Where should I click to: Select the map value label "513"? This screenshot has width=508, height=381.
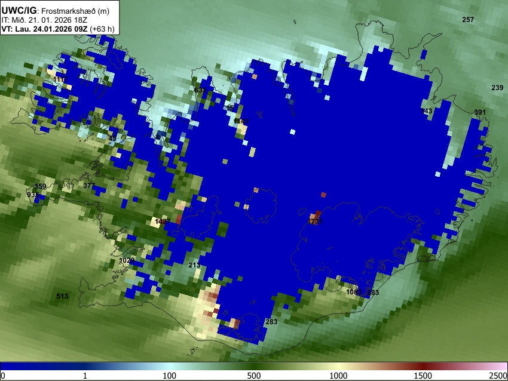point(62,296)
